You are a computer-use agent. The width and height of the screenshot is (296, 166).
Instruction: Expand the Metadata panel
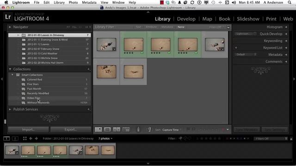click(x=286, y=55)
